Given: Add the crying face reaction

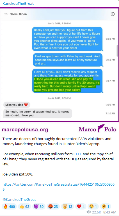Looking at the screenshot, I should click(x=93, y=206).
